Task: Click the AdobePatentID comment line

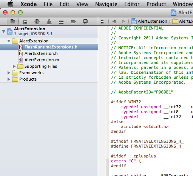Action: [x=142, y=92]
